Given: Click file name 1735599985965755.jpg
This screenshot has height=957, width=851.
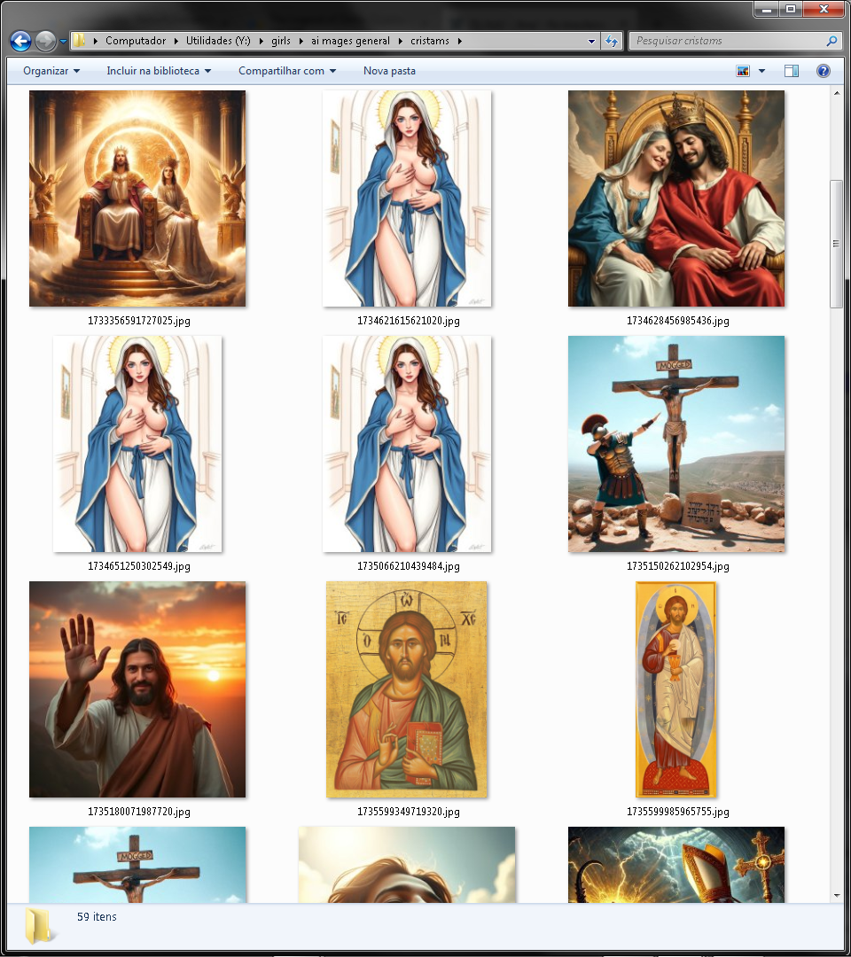Looking at the screenshot, I should pos(677,811).
